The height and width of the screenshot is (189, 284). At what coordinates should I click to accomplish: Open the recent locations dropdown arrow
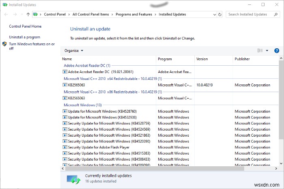(x=22, y=15)
